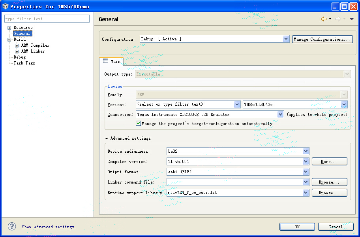This screenshot has width=360, height=237.
Task: Open the Output format dropdown
Action: [x=306, y=172]
